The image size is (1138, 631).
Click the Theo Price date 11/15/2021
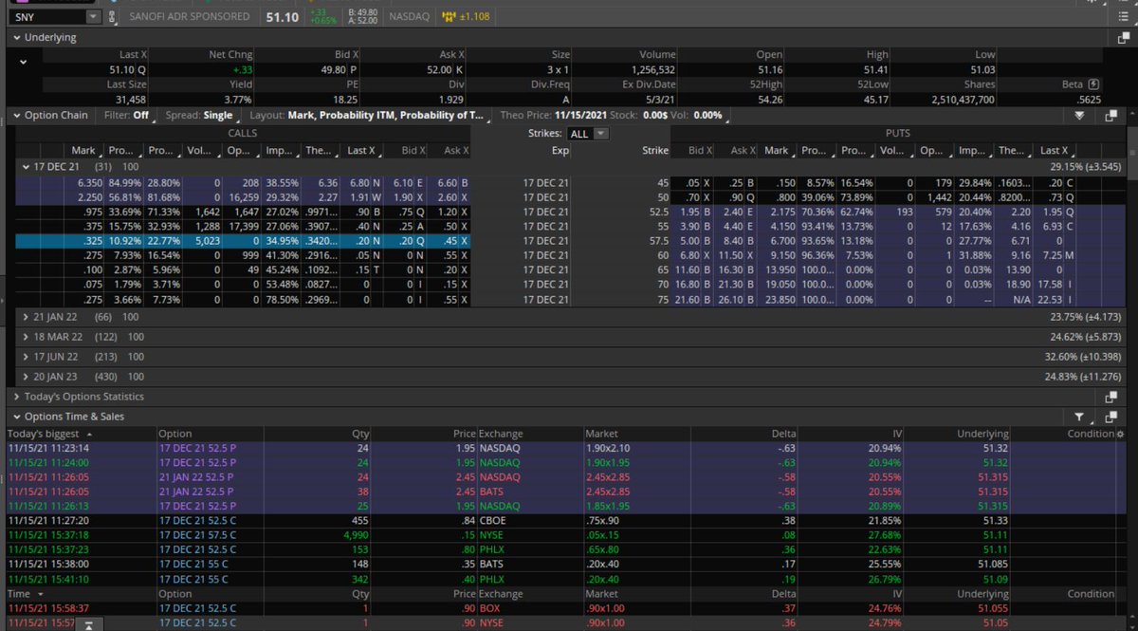pos(580,115)
